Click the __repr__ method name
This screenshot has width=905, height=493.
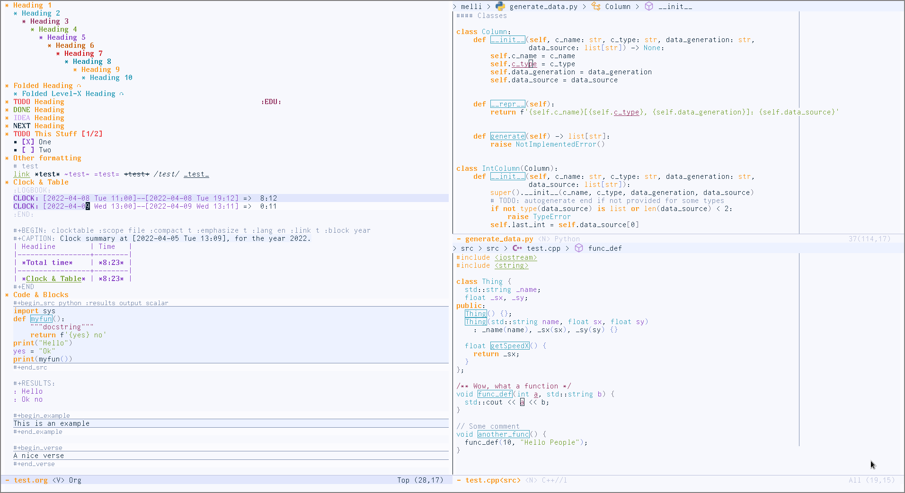pyautogui.click(x=507, y=104)
